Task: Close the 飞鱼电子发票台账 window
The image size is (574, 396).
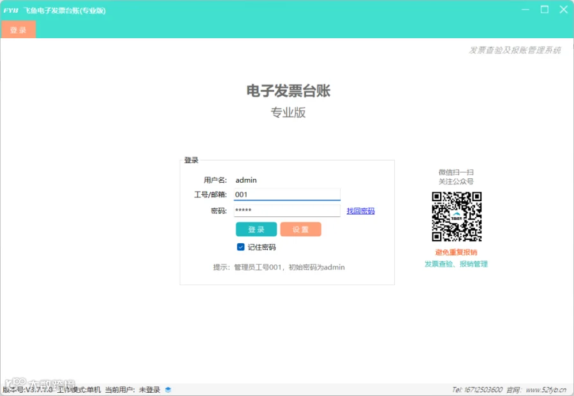Action: point(564,10)
